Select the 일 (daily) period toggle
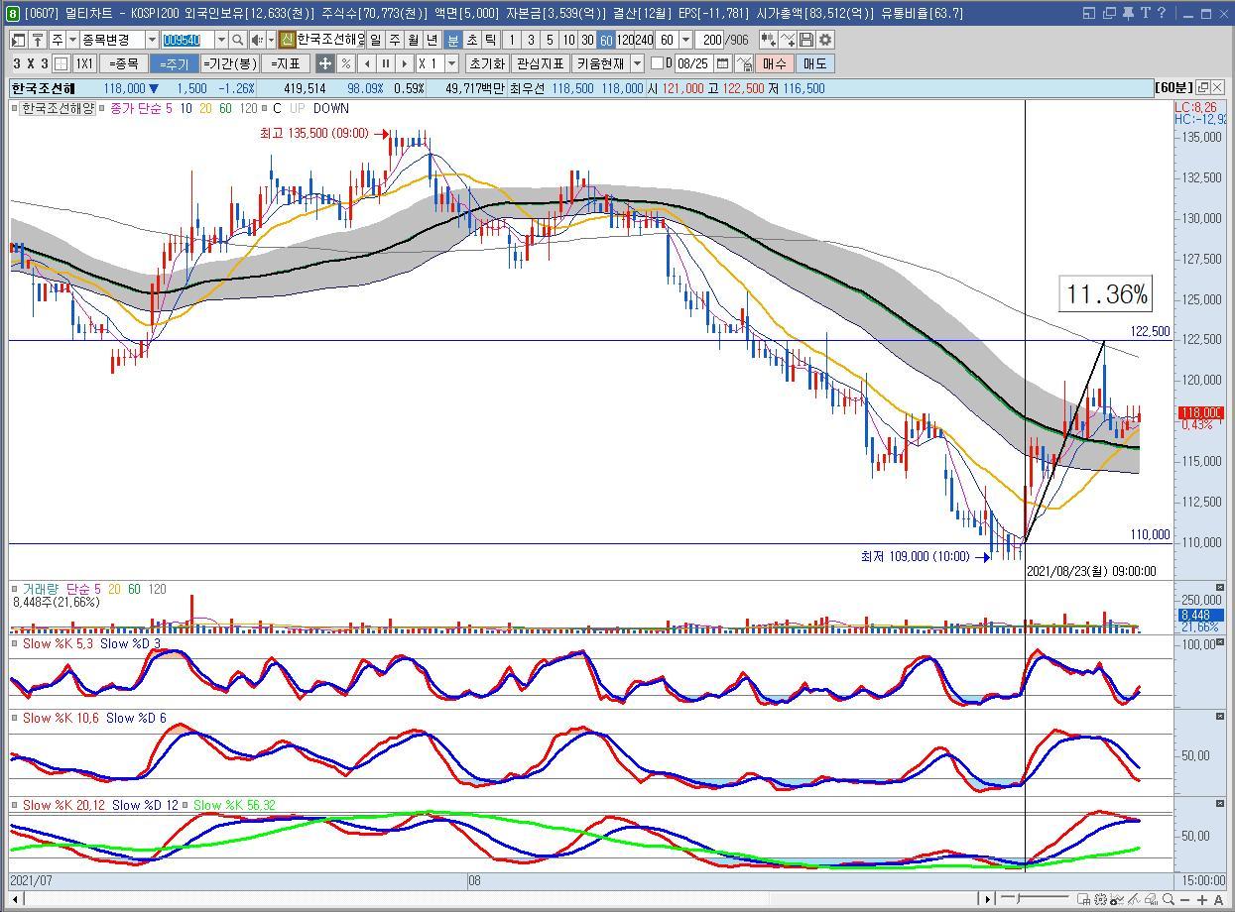The width and height of the screenshot is (1235, 912). click(375, 40)
